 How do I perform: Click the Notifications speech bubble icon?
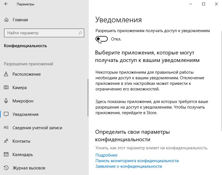[x=6, y=114]
